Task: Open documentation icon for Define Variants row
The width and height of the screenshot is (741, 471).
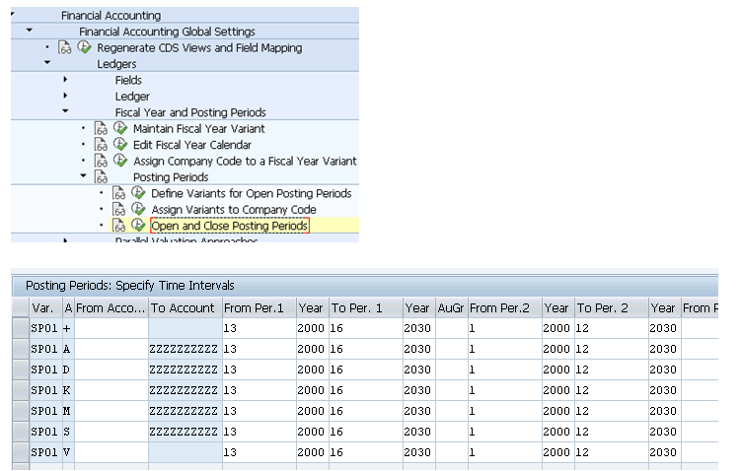Action: click(118, 193)
